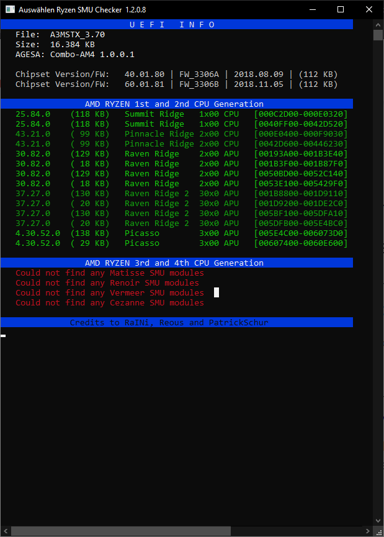Click 'Could not find any Matisse SMU modules'

[x=110, y=273]
